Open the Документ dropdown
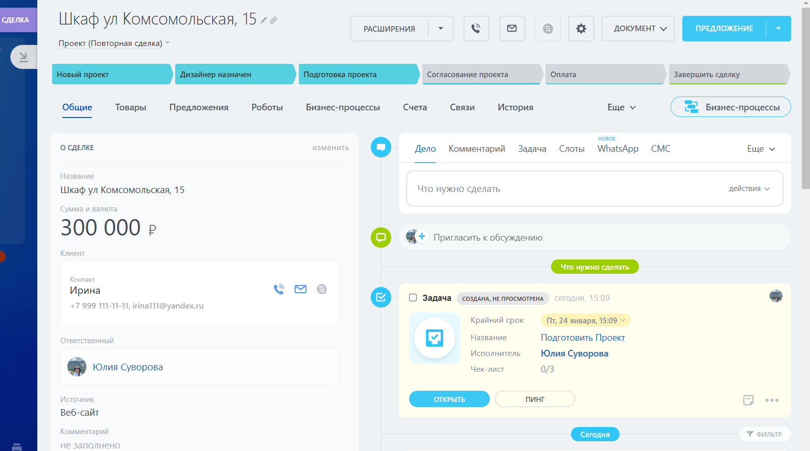The height and width of the screenshot is (451, 810). [x=638, y=29]
